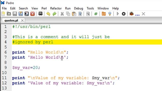Close file with red X icon
The height and width of the screenshot is (91, 162).
pos(32,14)
